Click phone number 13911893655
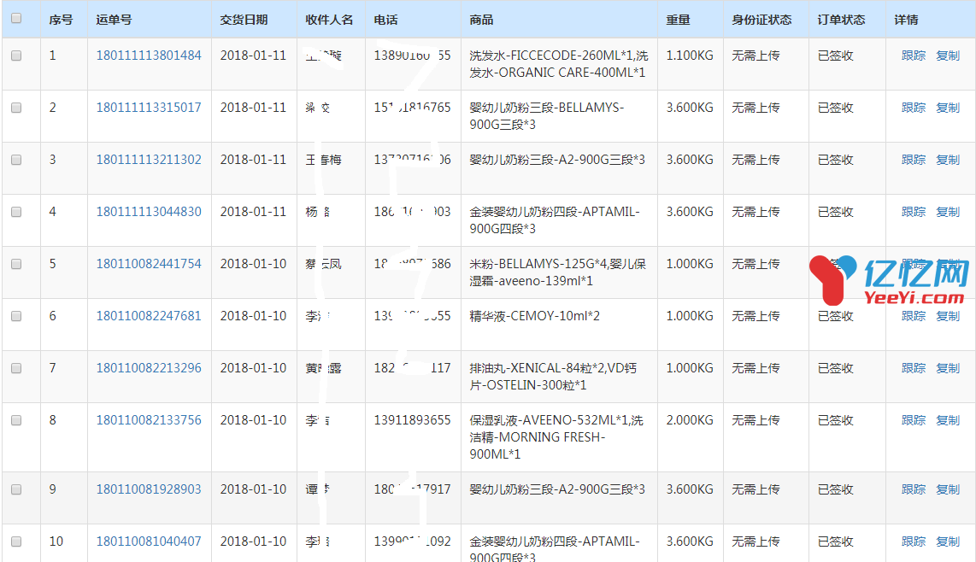This screenshot has height=562, width=976. [x=412, y=420]
